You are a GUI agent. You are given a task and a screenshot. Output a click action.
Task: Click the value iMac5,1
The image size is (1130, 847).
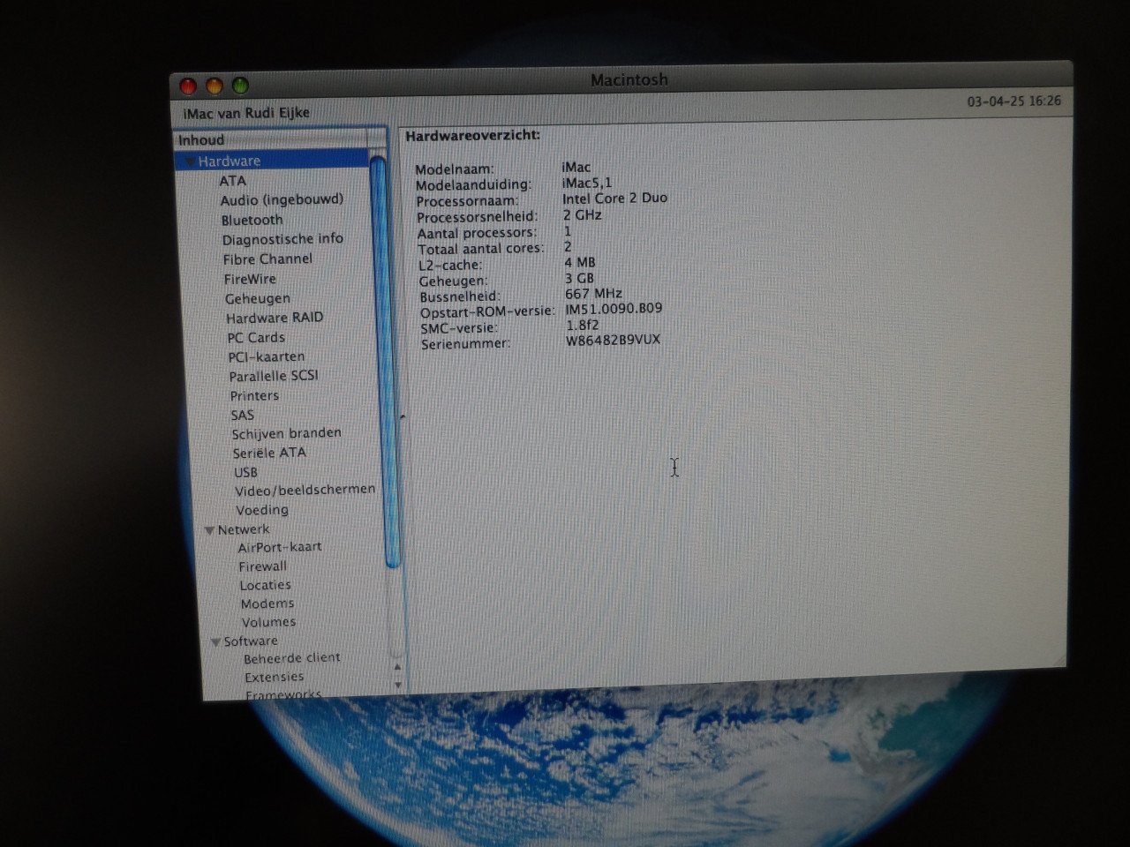(x=587, y=183)
